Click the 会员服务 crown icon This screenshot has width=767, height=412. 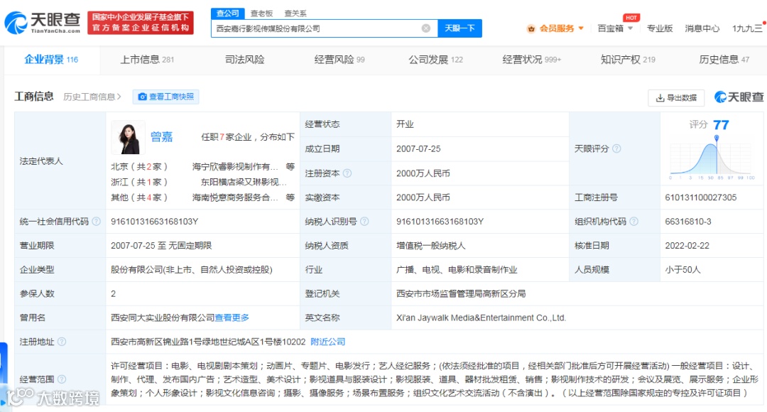531,28
